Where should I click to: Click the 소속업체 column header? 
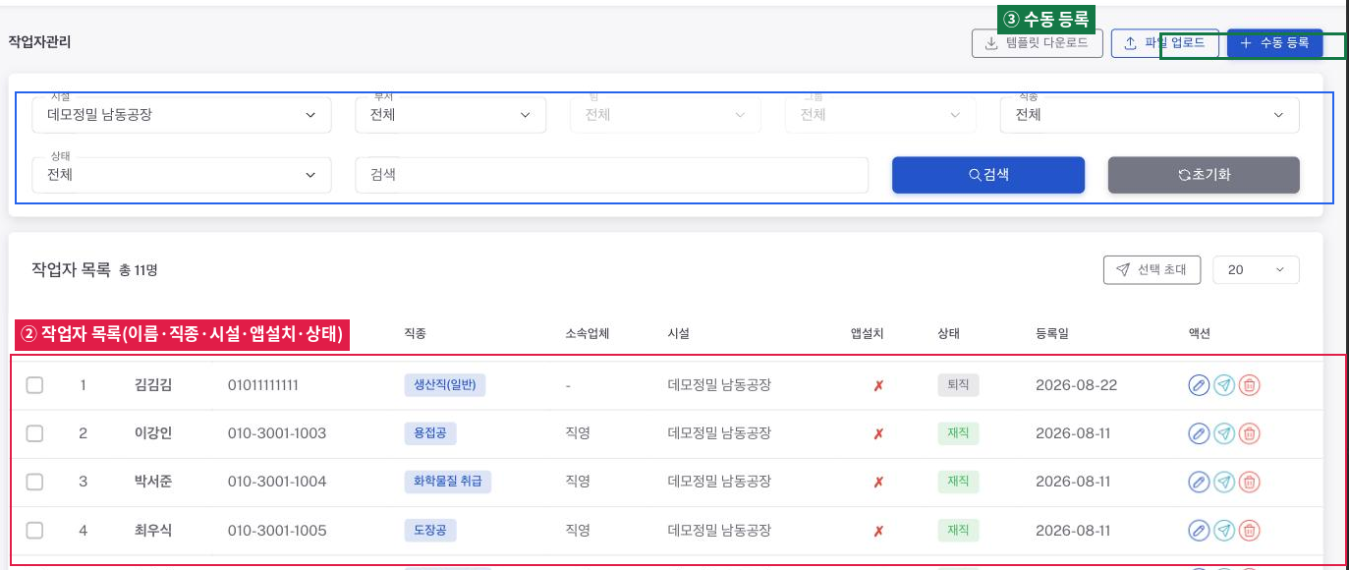588,334
